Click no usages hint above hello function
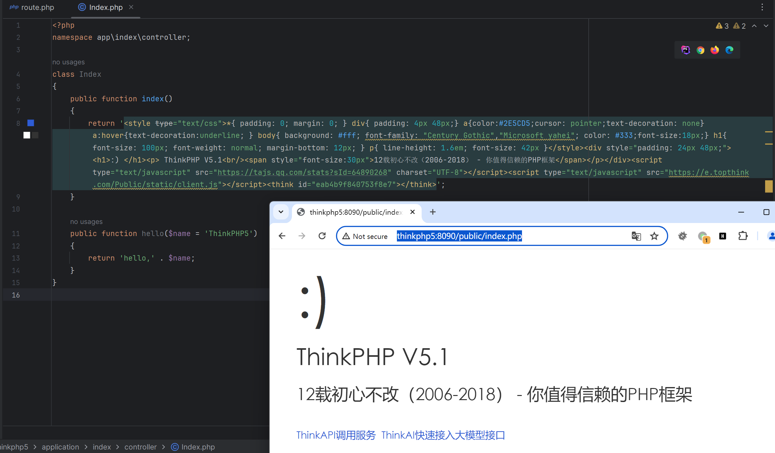775x453 pixels. coord(86,221)
